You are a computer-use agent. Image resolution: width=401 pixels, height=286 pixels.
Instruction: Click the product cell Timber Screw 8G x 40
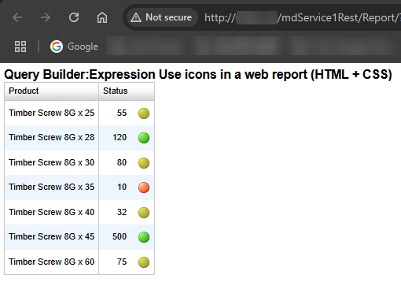(x=51, y=212)
